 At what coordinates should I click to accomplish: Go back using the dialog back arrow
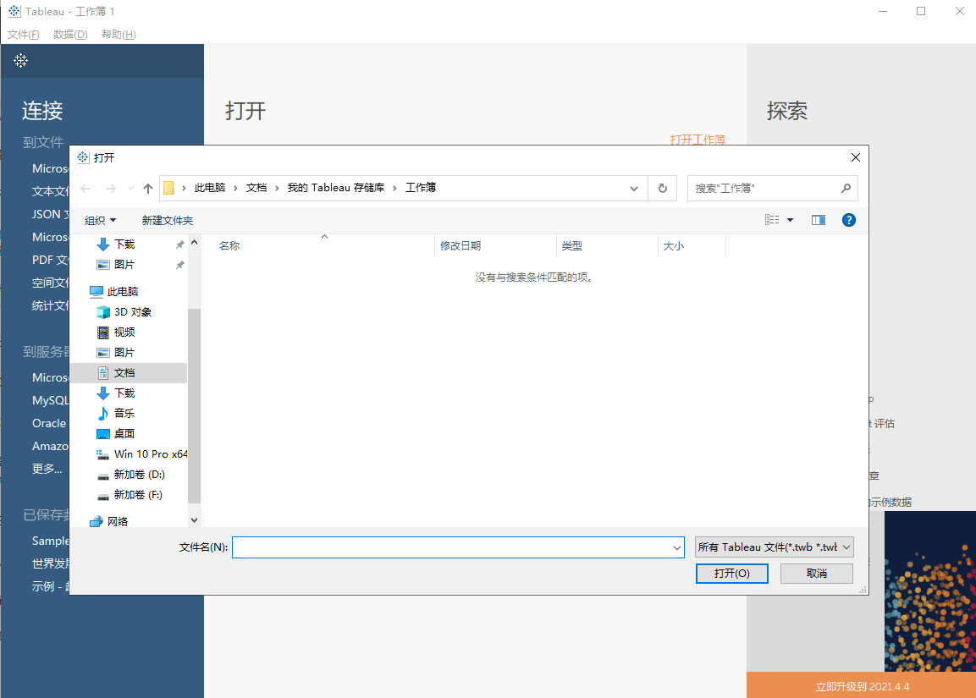(x=85, y=189)
